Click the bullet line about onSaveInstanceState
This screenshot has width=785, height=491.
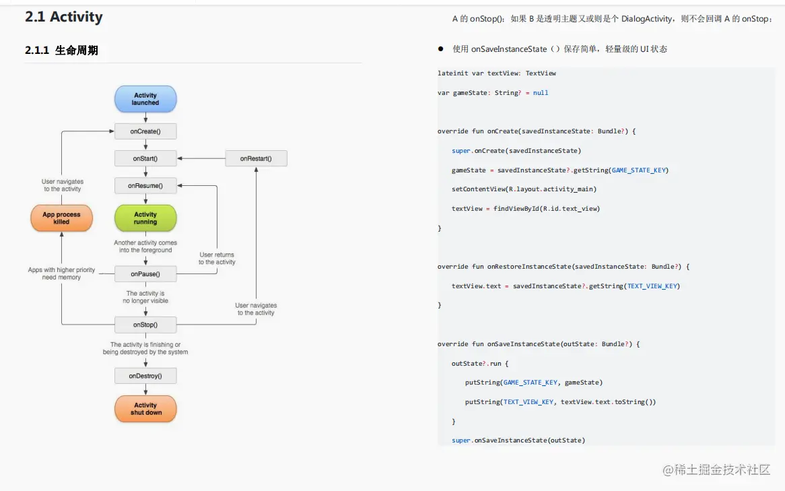[x=559, y=48]
